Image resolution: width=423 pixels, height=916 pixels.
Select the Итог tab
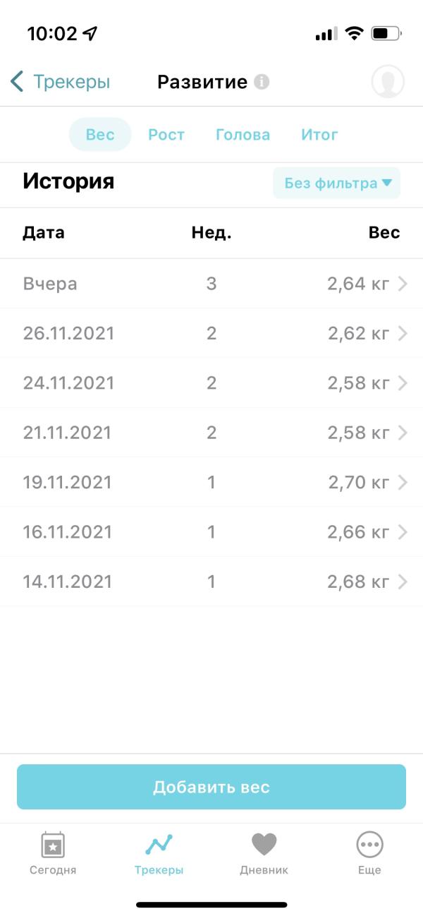pos(319,135)
